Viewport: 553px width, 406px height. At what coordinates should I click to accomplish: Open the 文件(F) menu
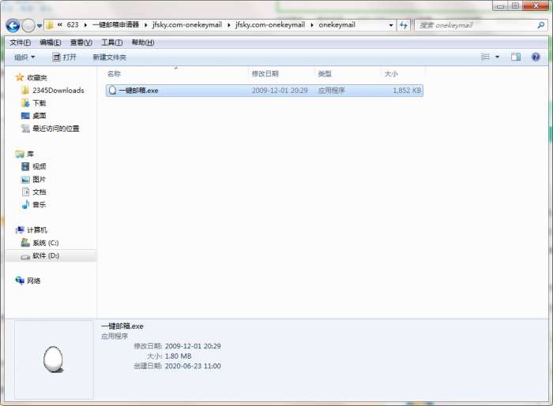coord(20,43)
